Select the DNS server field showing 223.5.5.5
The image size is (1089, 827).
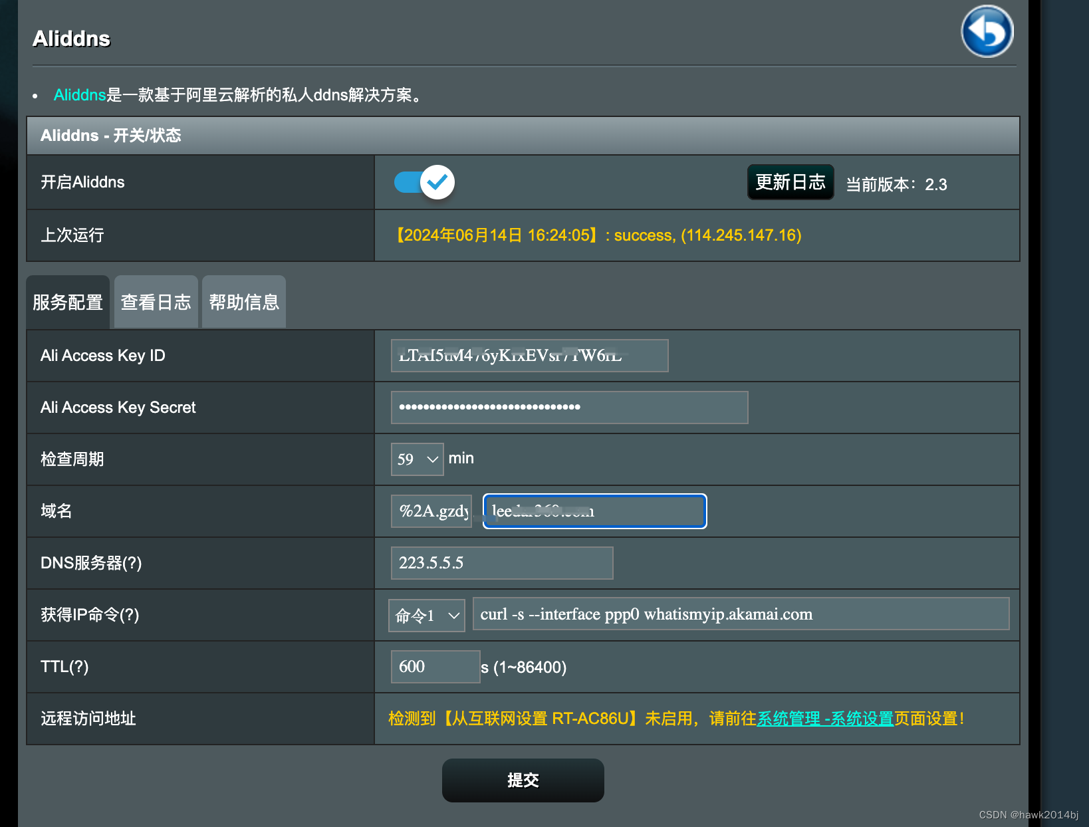coord(501,562)
